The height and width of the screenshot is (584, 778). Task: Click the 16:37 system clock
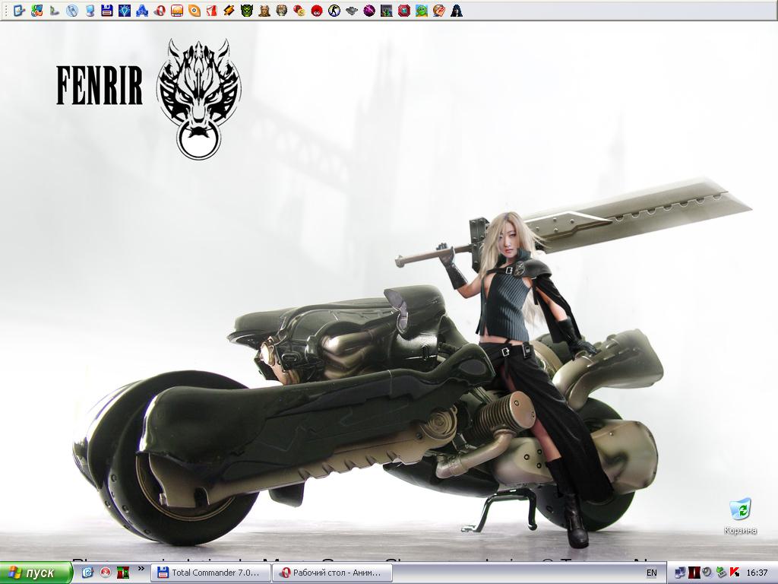(757, 573)
